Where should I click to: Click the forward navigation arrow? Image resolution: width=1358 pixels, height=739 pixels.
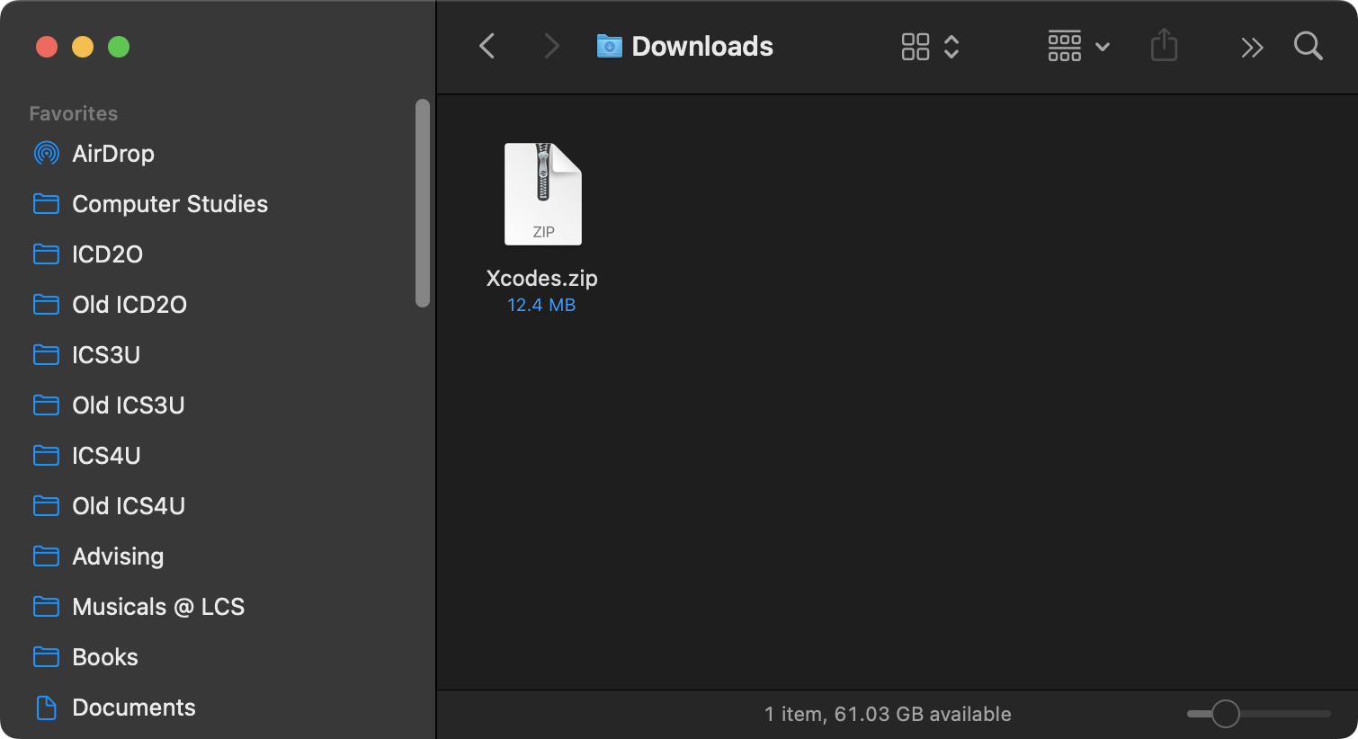pos(551,46)
